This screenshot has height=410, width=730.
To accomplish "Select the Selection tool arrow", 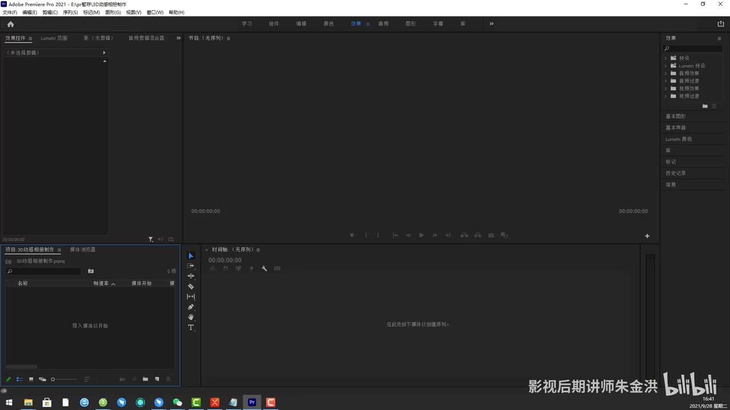I will click(x=191, y=256).
